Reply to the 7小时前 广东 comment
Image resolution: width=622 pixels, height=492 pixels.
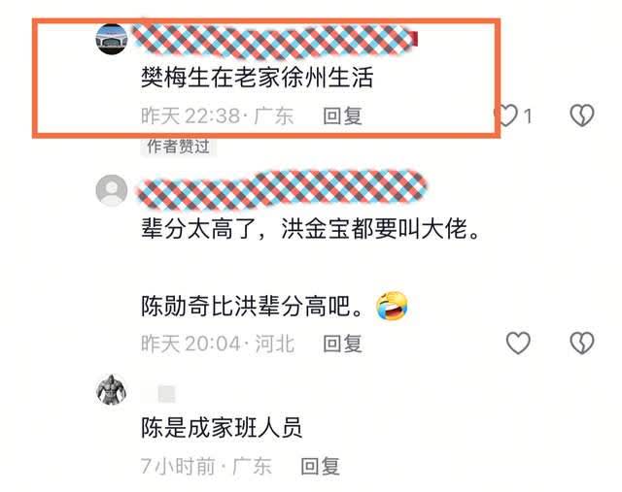point(320,466)
